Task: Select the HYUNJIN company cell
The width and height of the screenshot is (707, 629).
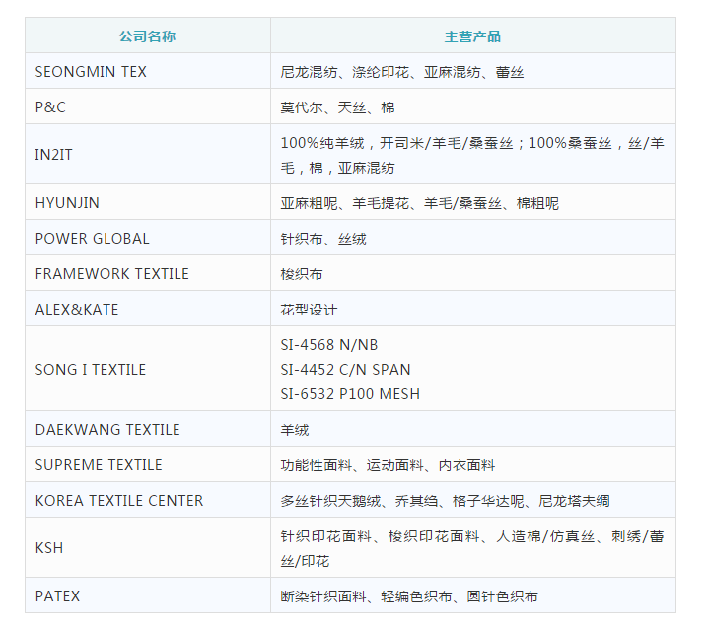Action: (148, 202)
